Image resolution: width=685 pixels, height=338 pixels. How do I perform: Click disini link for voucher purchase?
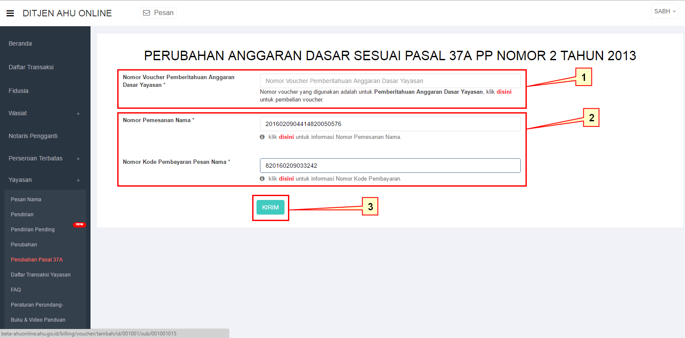pyautogui.click(x=504, y=92)
